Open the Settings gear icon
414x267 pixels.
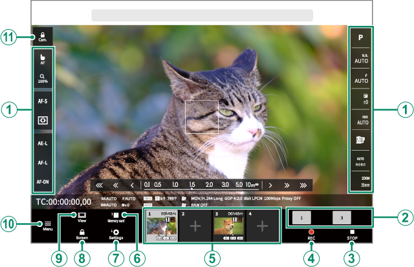coord(116,234)
